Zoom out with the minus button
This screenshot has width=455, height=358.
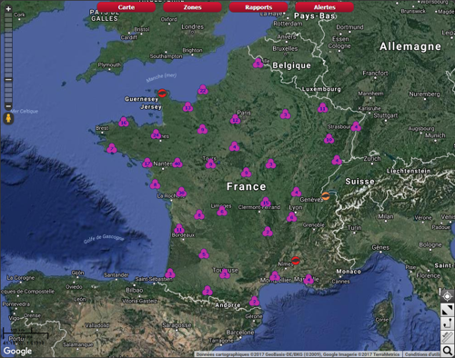(x=8, y=106)
